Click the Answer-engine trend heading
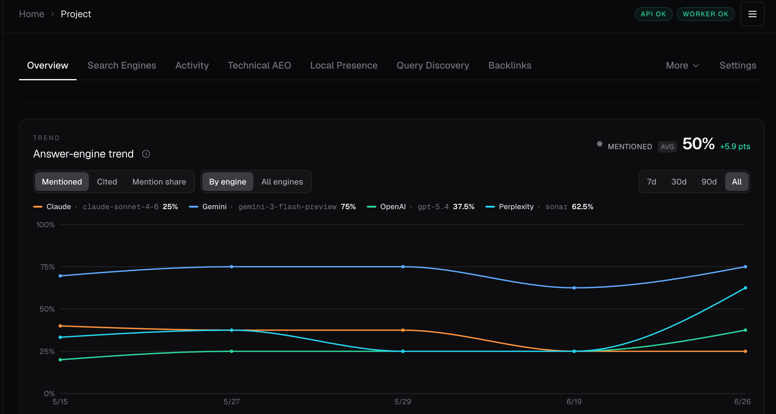The image size is (776, 414). [83, 154]
